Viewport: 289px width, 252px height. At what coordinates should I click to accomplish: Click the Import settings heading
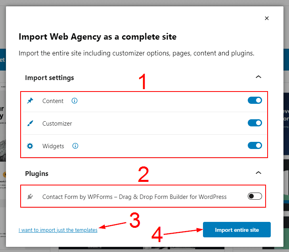pos(50,78)
